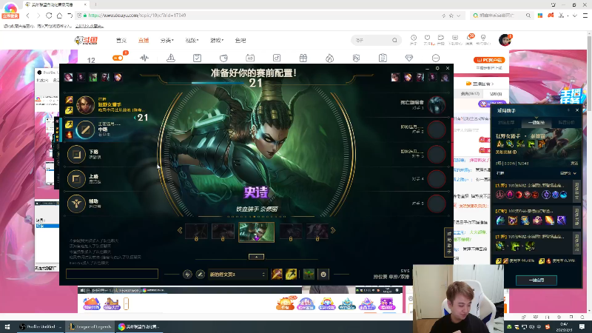Click the browser address bar URL

point(137,16)
